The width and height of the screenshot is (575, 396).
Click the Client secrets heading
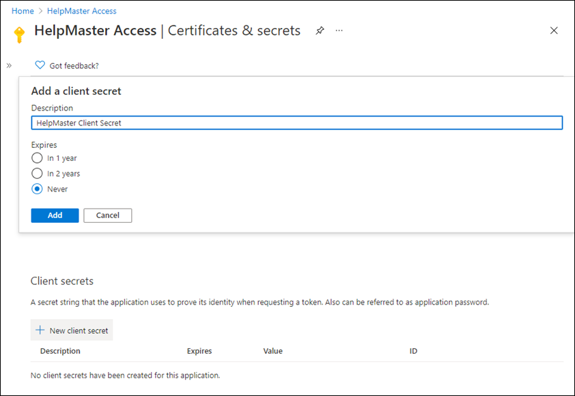click(x=62, y=281)
